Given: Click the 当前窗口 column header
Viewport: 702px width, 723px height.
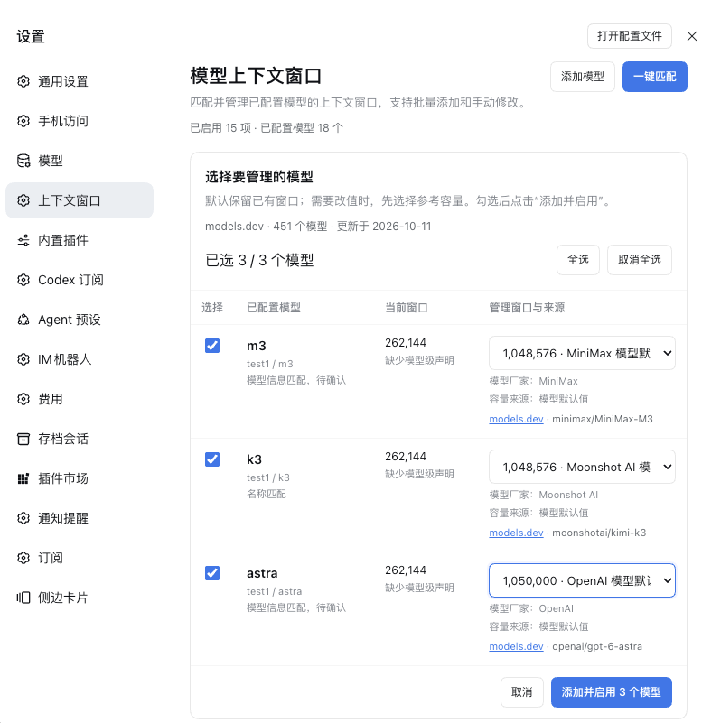Looking at the screenshot, I should [407, 308].
